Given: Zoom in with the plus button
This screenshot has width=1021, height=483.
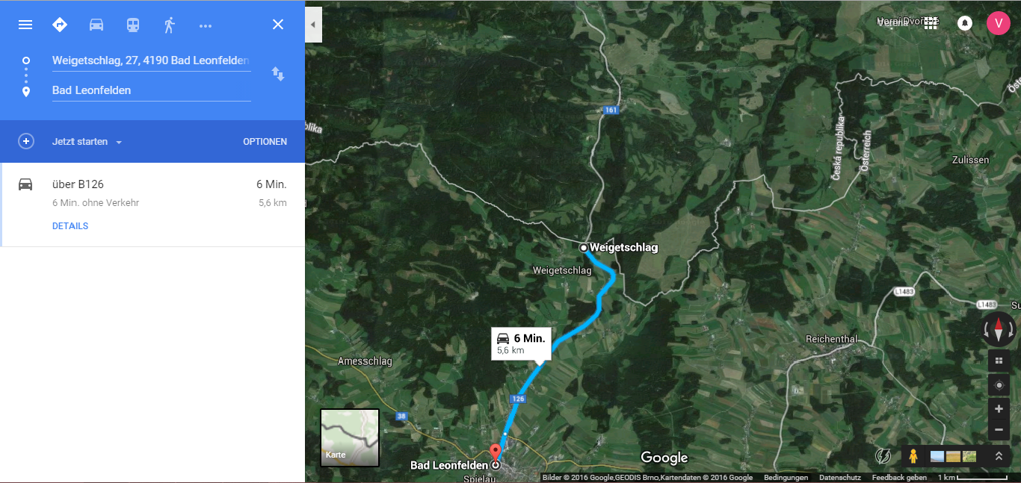Looking at the screenshot, I should click(999, 409).
